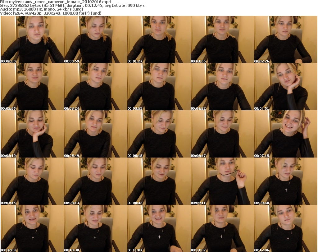This screenshot has width=318, height=252.
Task: Click the File name line in the header
Action: (56, 2)
